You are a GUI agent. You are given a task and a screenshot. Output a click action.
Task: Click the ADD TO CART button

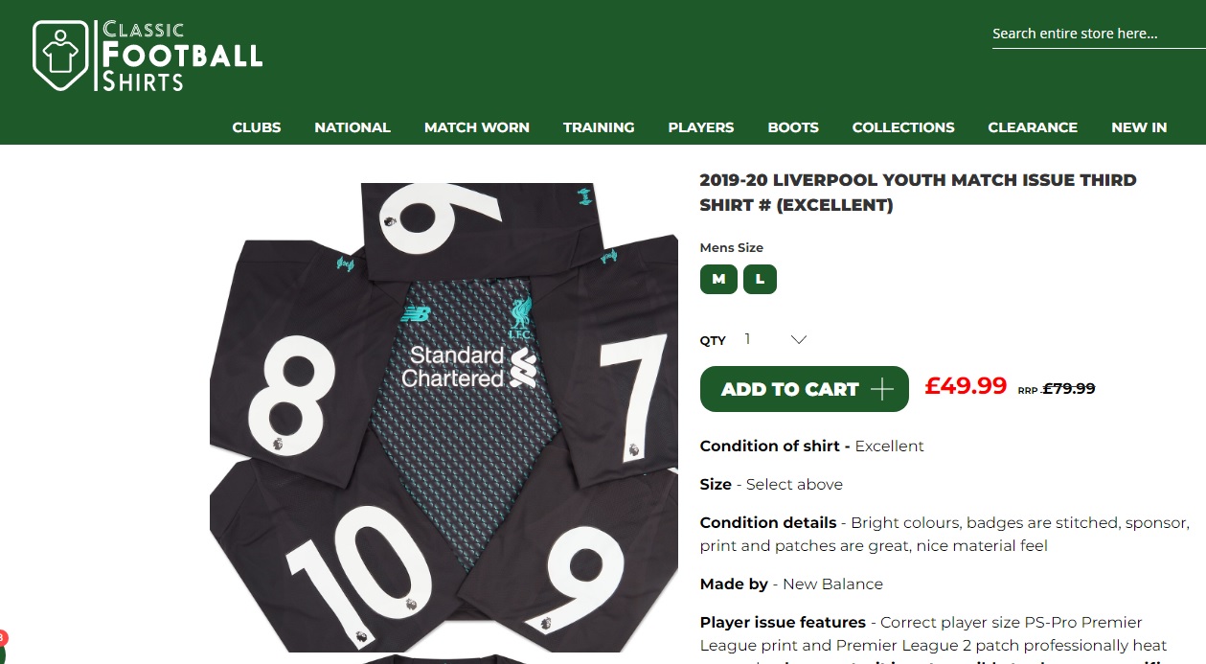point(805,389)
